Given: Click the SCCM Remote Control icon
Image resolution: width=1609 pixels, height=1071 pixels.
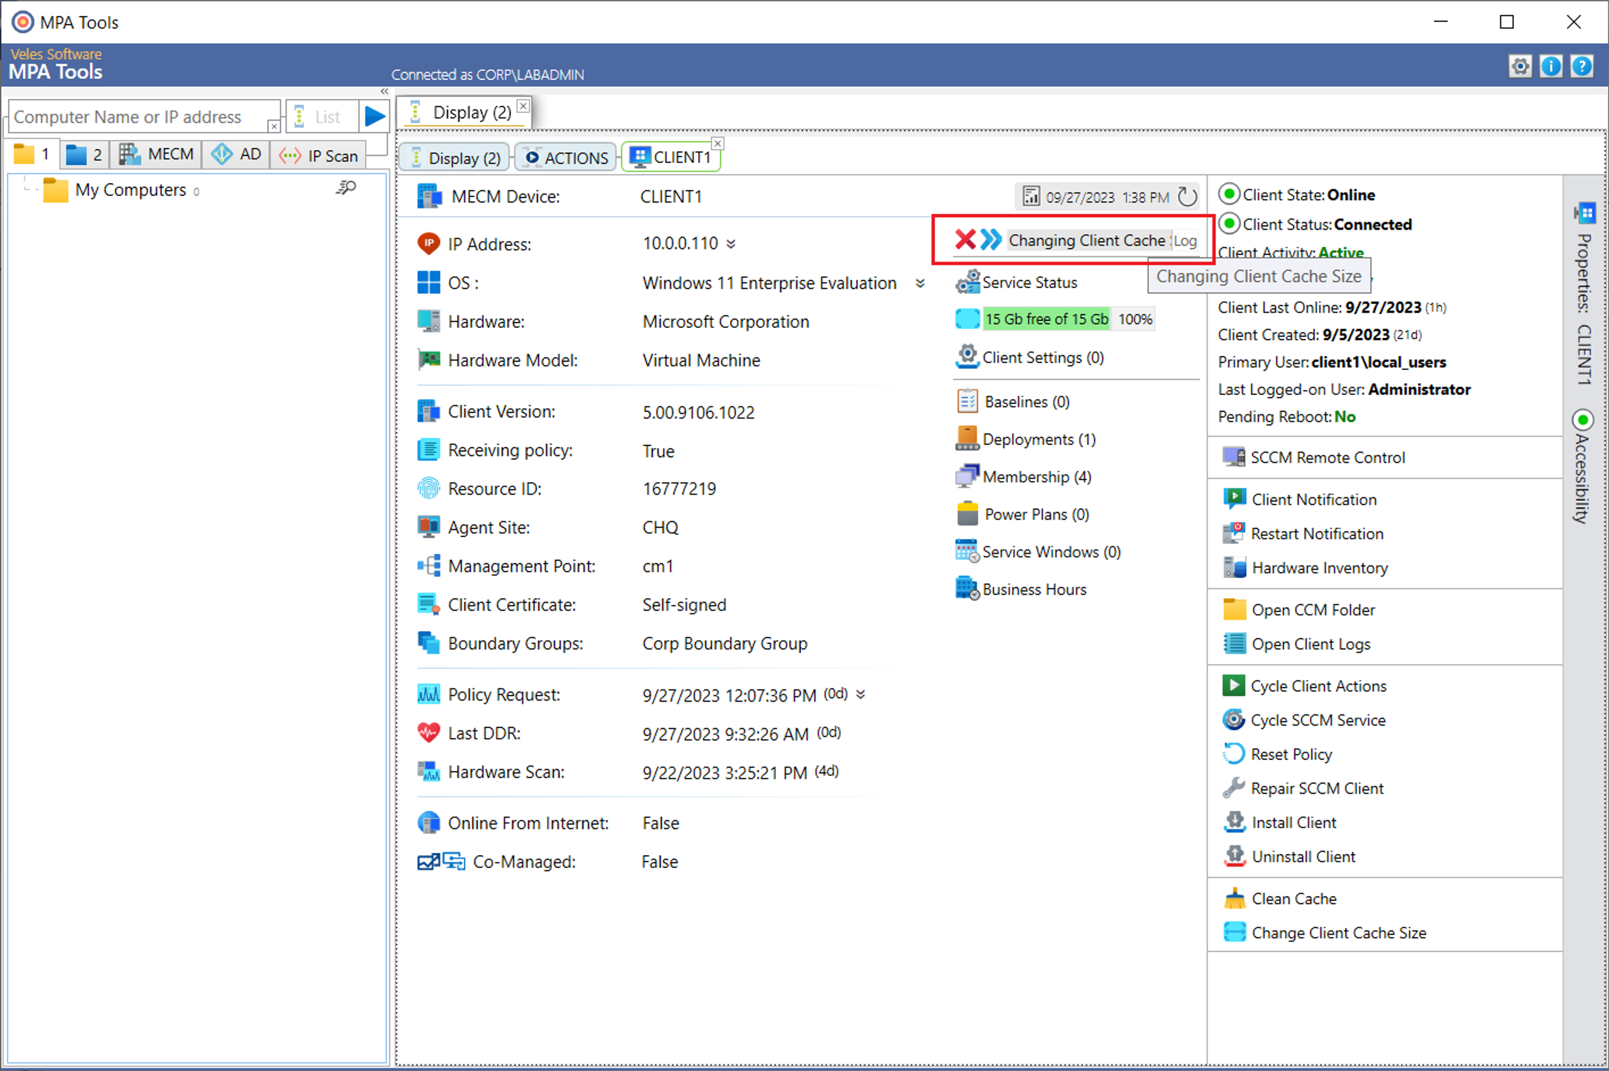Looking at the screenshot, I should tap(1234, 457).
